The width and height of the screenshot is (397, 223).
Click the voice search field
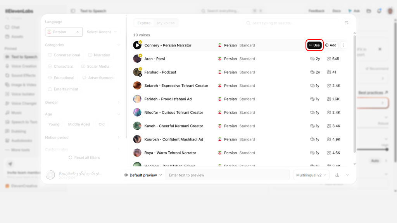[x=292, y=23]
